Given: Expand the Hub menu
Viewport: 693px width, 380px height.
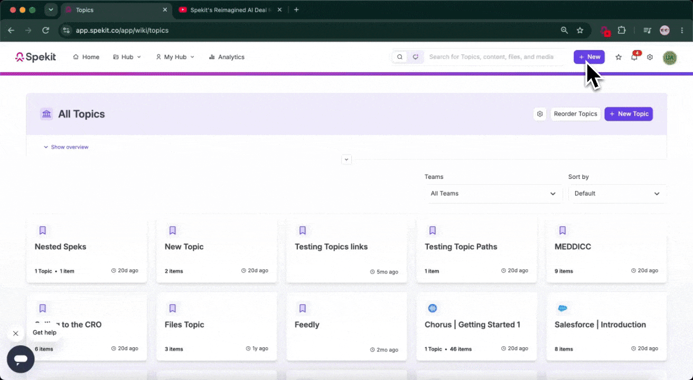Looking at the screenshot, I should [127, 57].
